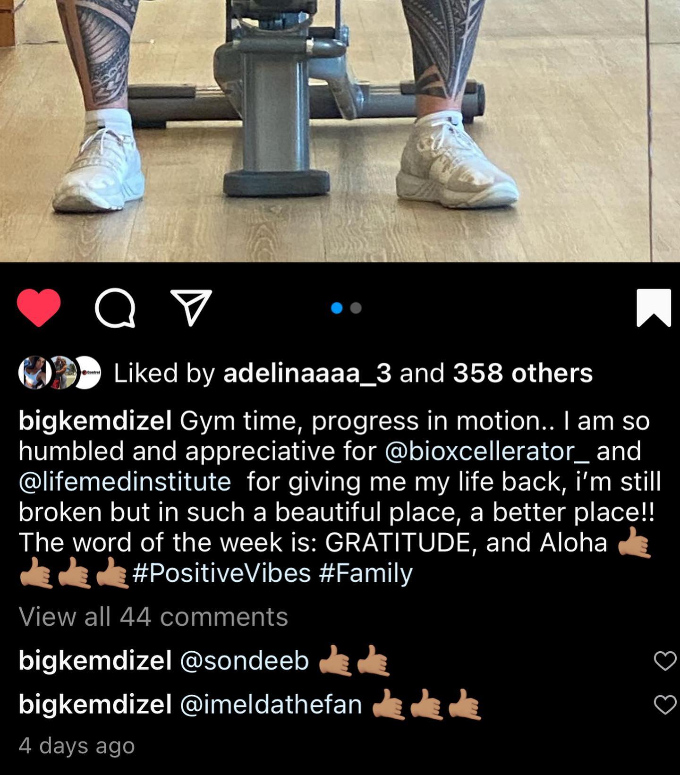The image size is (680, 775).
Task: Tap the gym photo of tattooed legs
Action: pyautogui.click(x=340, y=131)
